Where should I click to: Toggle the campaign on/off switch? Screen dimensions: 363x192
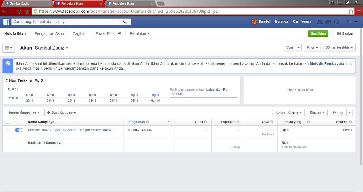click(18, 130)
